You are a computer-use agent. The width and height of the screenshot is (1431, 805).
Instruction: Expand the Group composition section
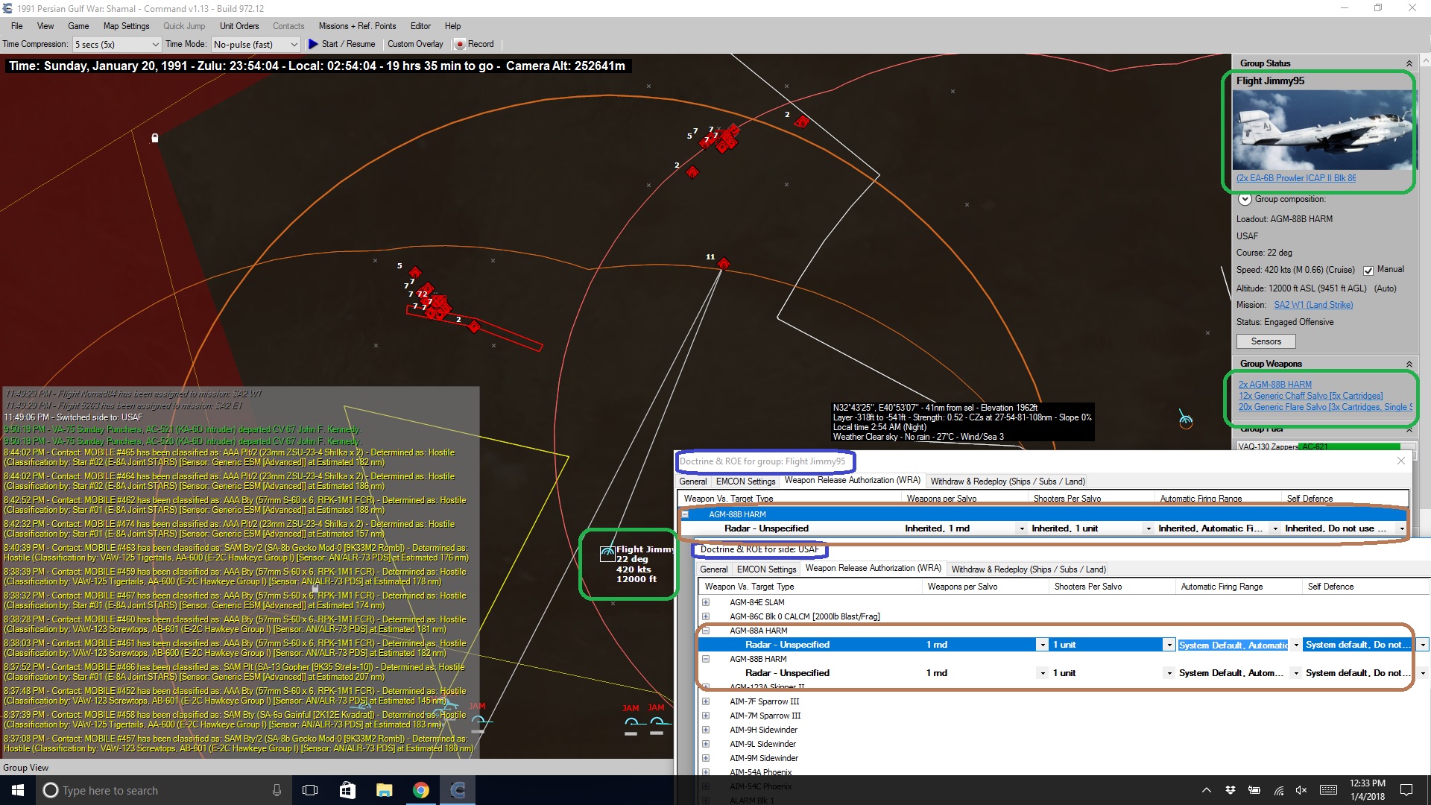[x=1245, y=200]
